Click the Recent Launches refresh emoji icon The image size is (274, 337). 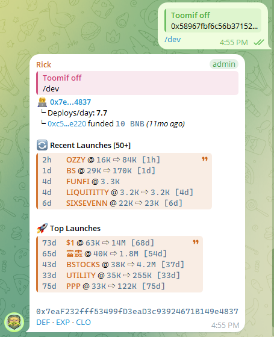pos(42,145)
